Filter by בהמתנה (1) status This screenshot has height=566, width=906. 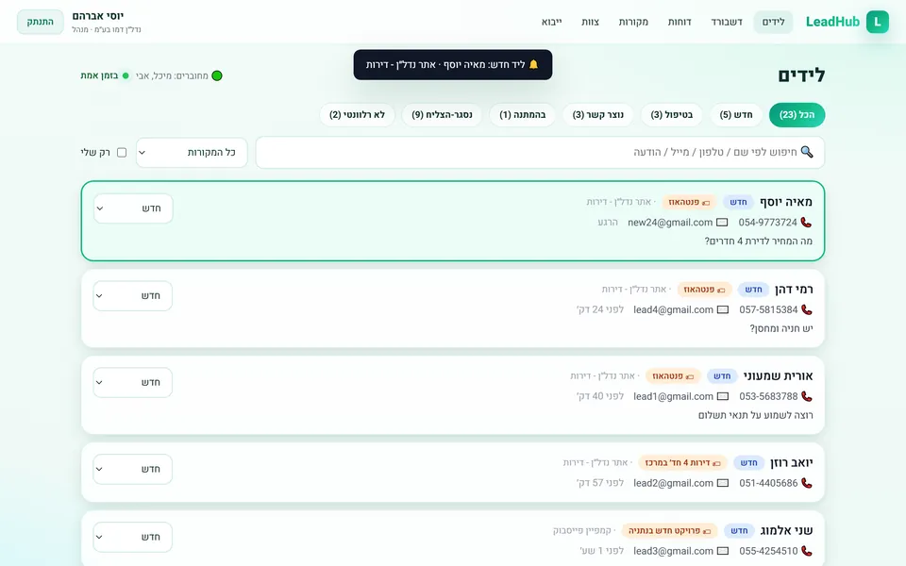tap(522, 115)
